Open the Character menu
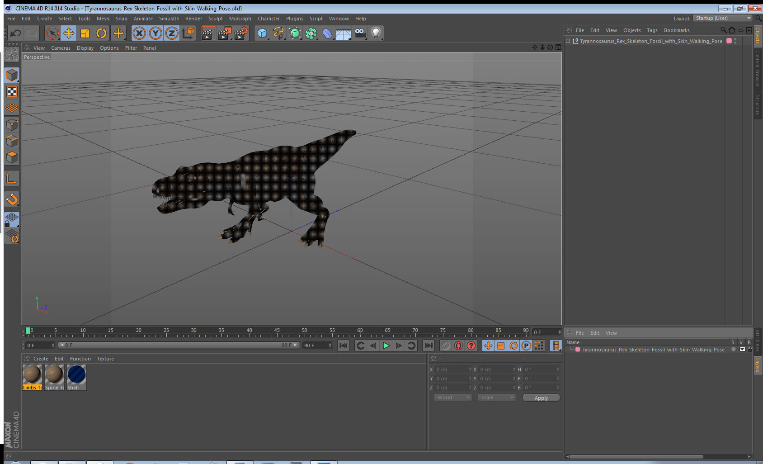 pyautogui.click(x=268, y=19)
